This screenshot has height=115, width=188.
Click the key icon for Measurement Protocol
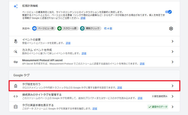16,62
